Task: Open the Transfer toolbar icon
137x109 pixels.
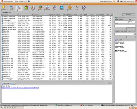Action: (x=26, y=8)
